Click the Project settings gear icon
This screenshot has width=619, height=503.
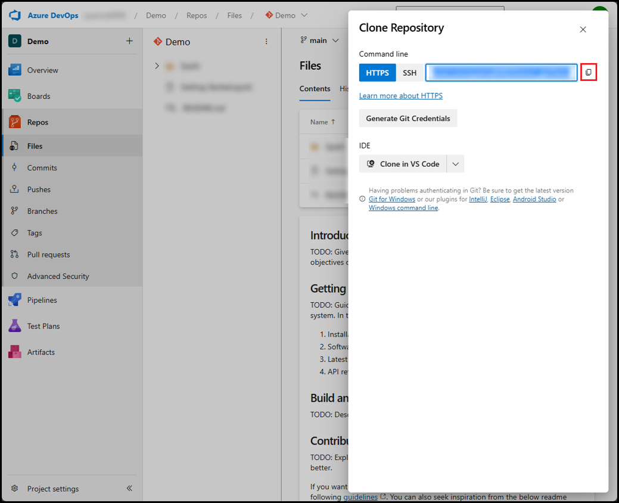[15, 488]
